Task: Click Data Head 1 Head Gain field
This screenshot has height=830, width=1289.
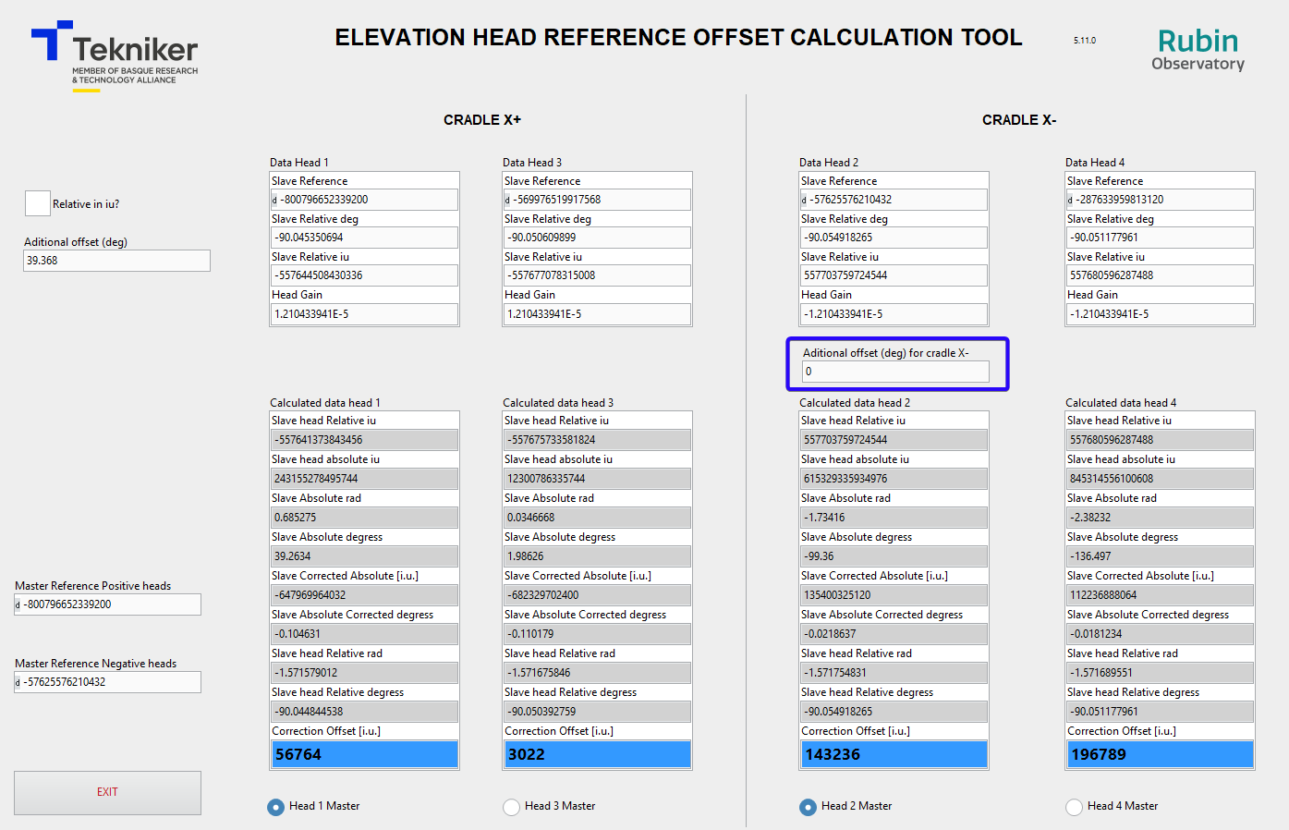Action: pyautogui.click(x=364, y=314)
